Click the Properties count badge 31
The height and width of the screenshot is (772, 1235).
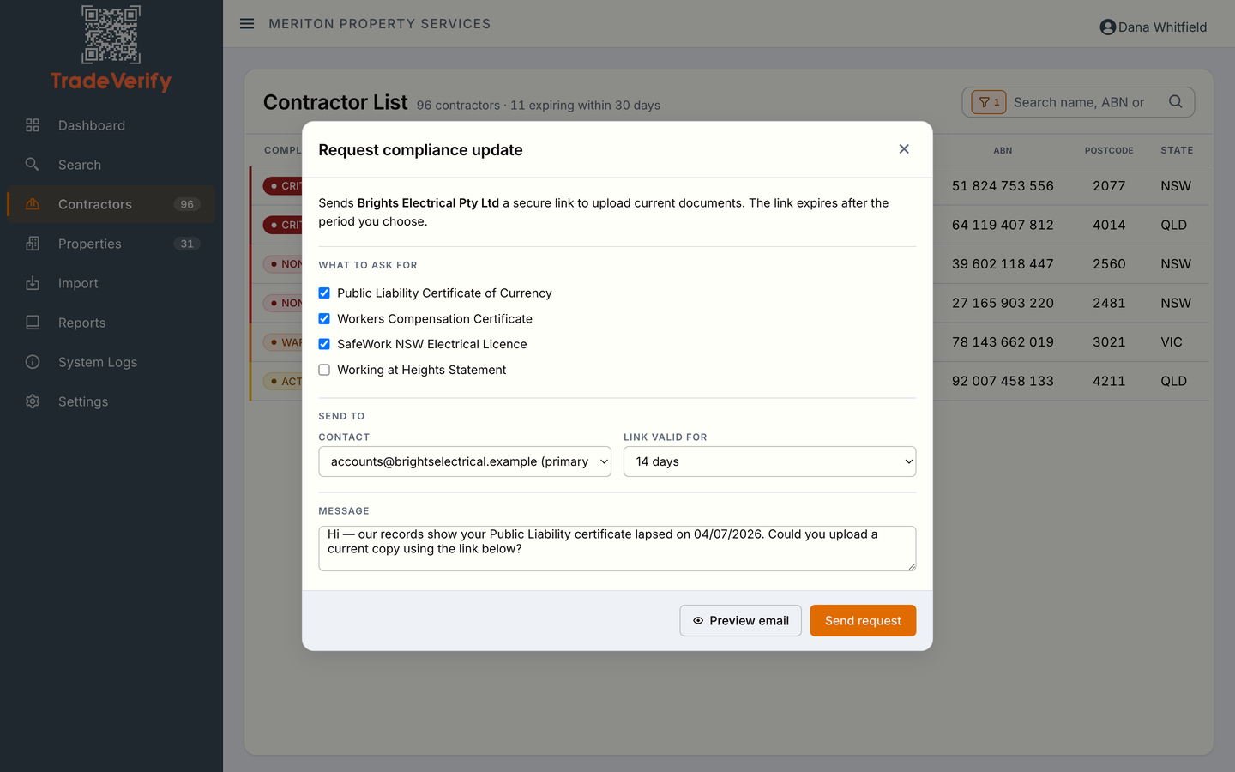point(187,244)
